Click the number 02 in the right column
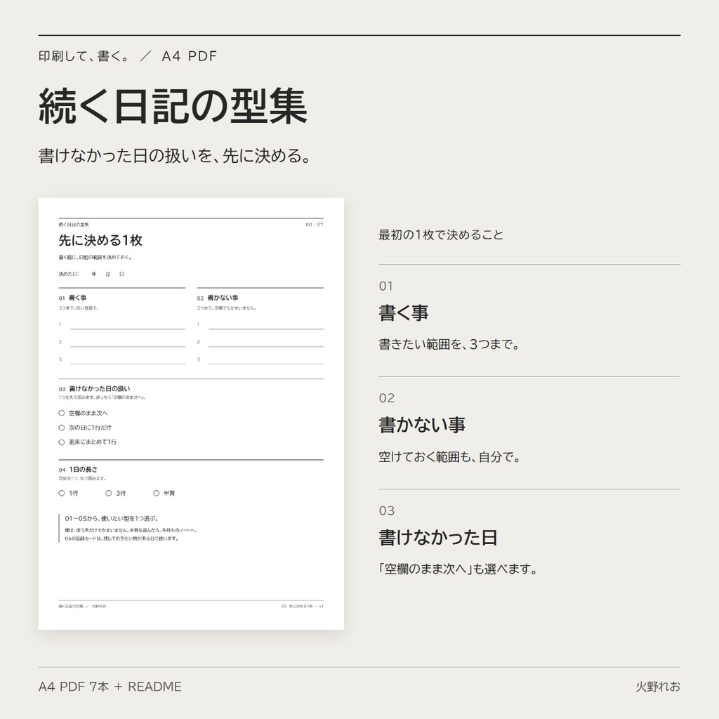The width and height of the screenshot is (719, 719). [387, 399]
